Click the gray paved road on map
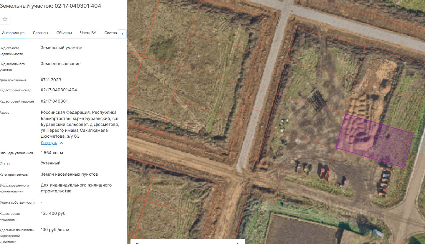 tap(262, 90)
